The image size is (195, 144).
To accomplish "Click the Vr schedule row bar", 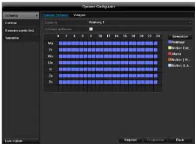I will 108,69.
